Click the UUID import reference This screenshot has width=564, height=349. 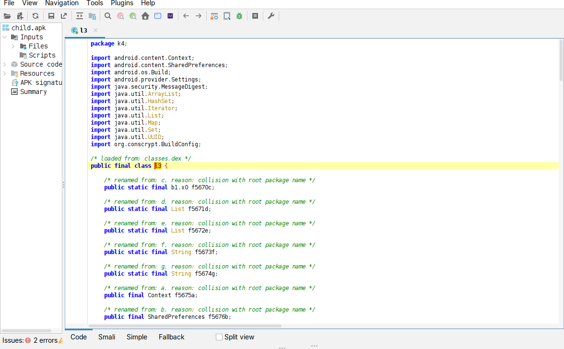click(154, 137)
